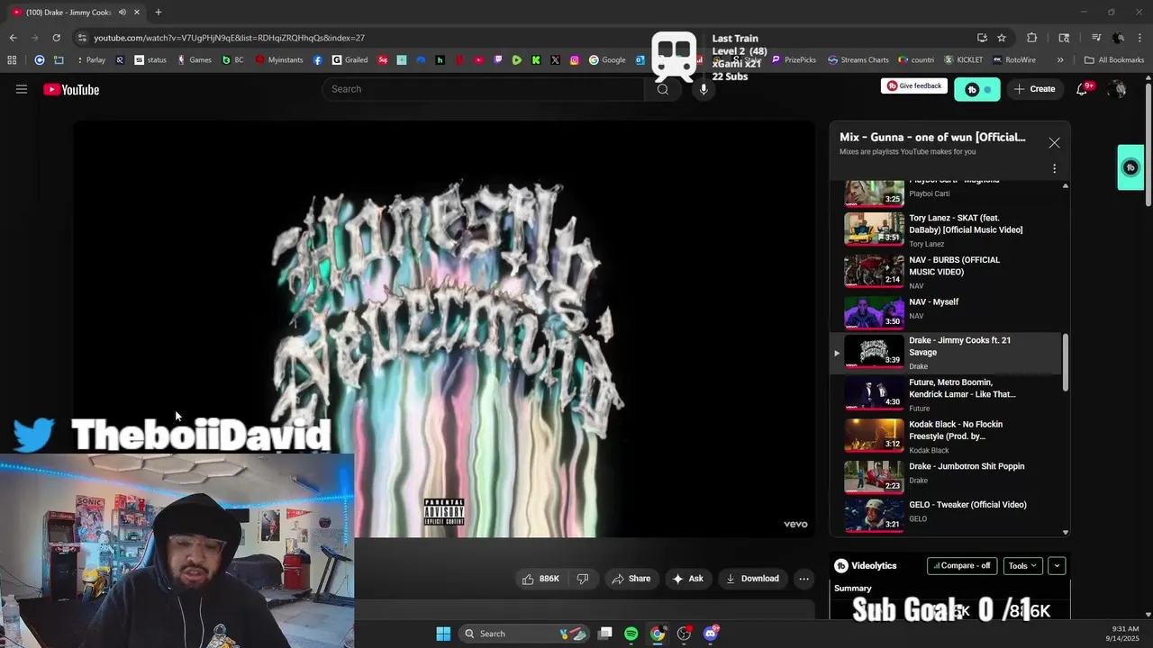Click the Ask button
Viewport: 1153px width, 648px height.
click(687, 579)
